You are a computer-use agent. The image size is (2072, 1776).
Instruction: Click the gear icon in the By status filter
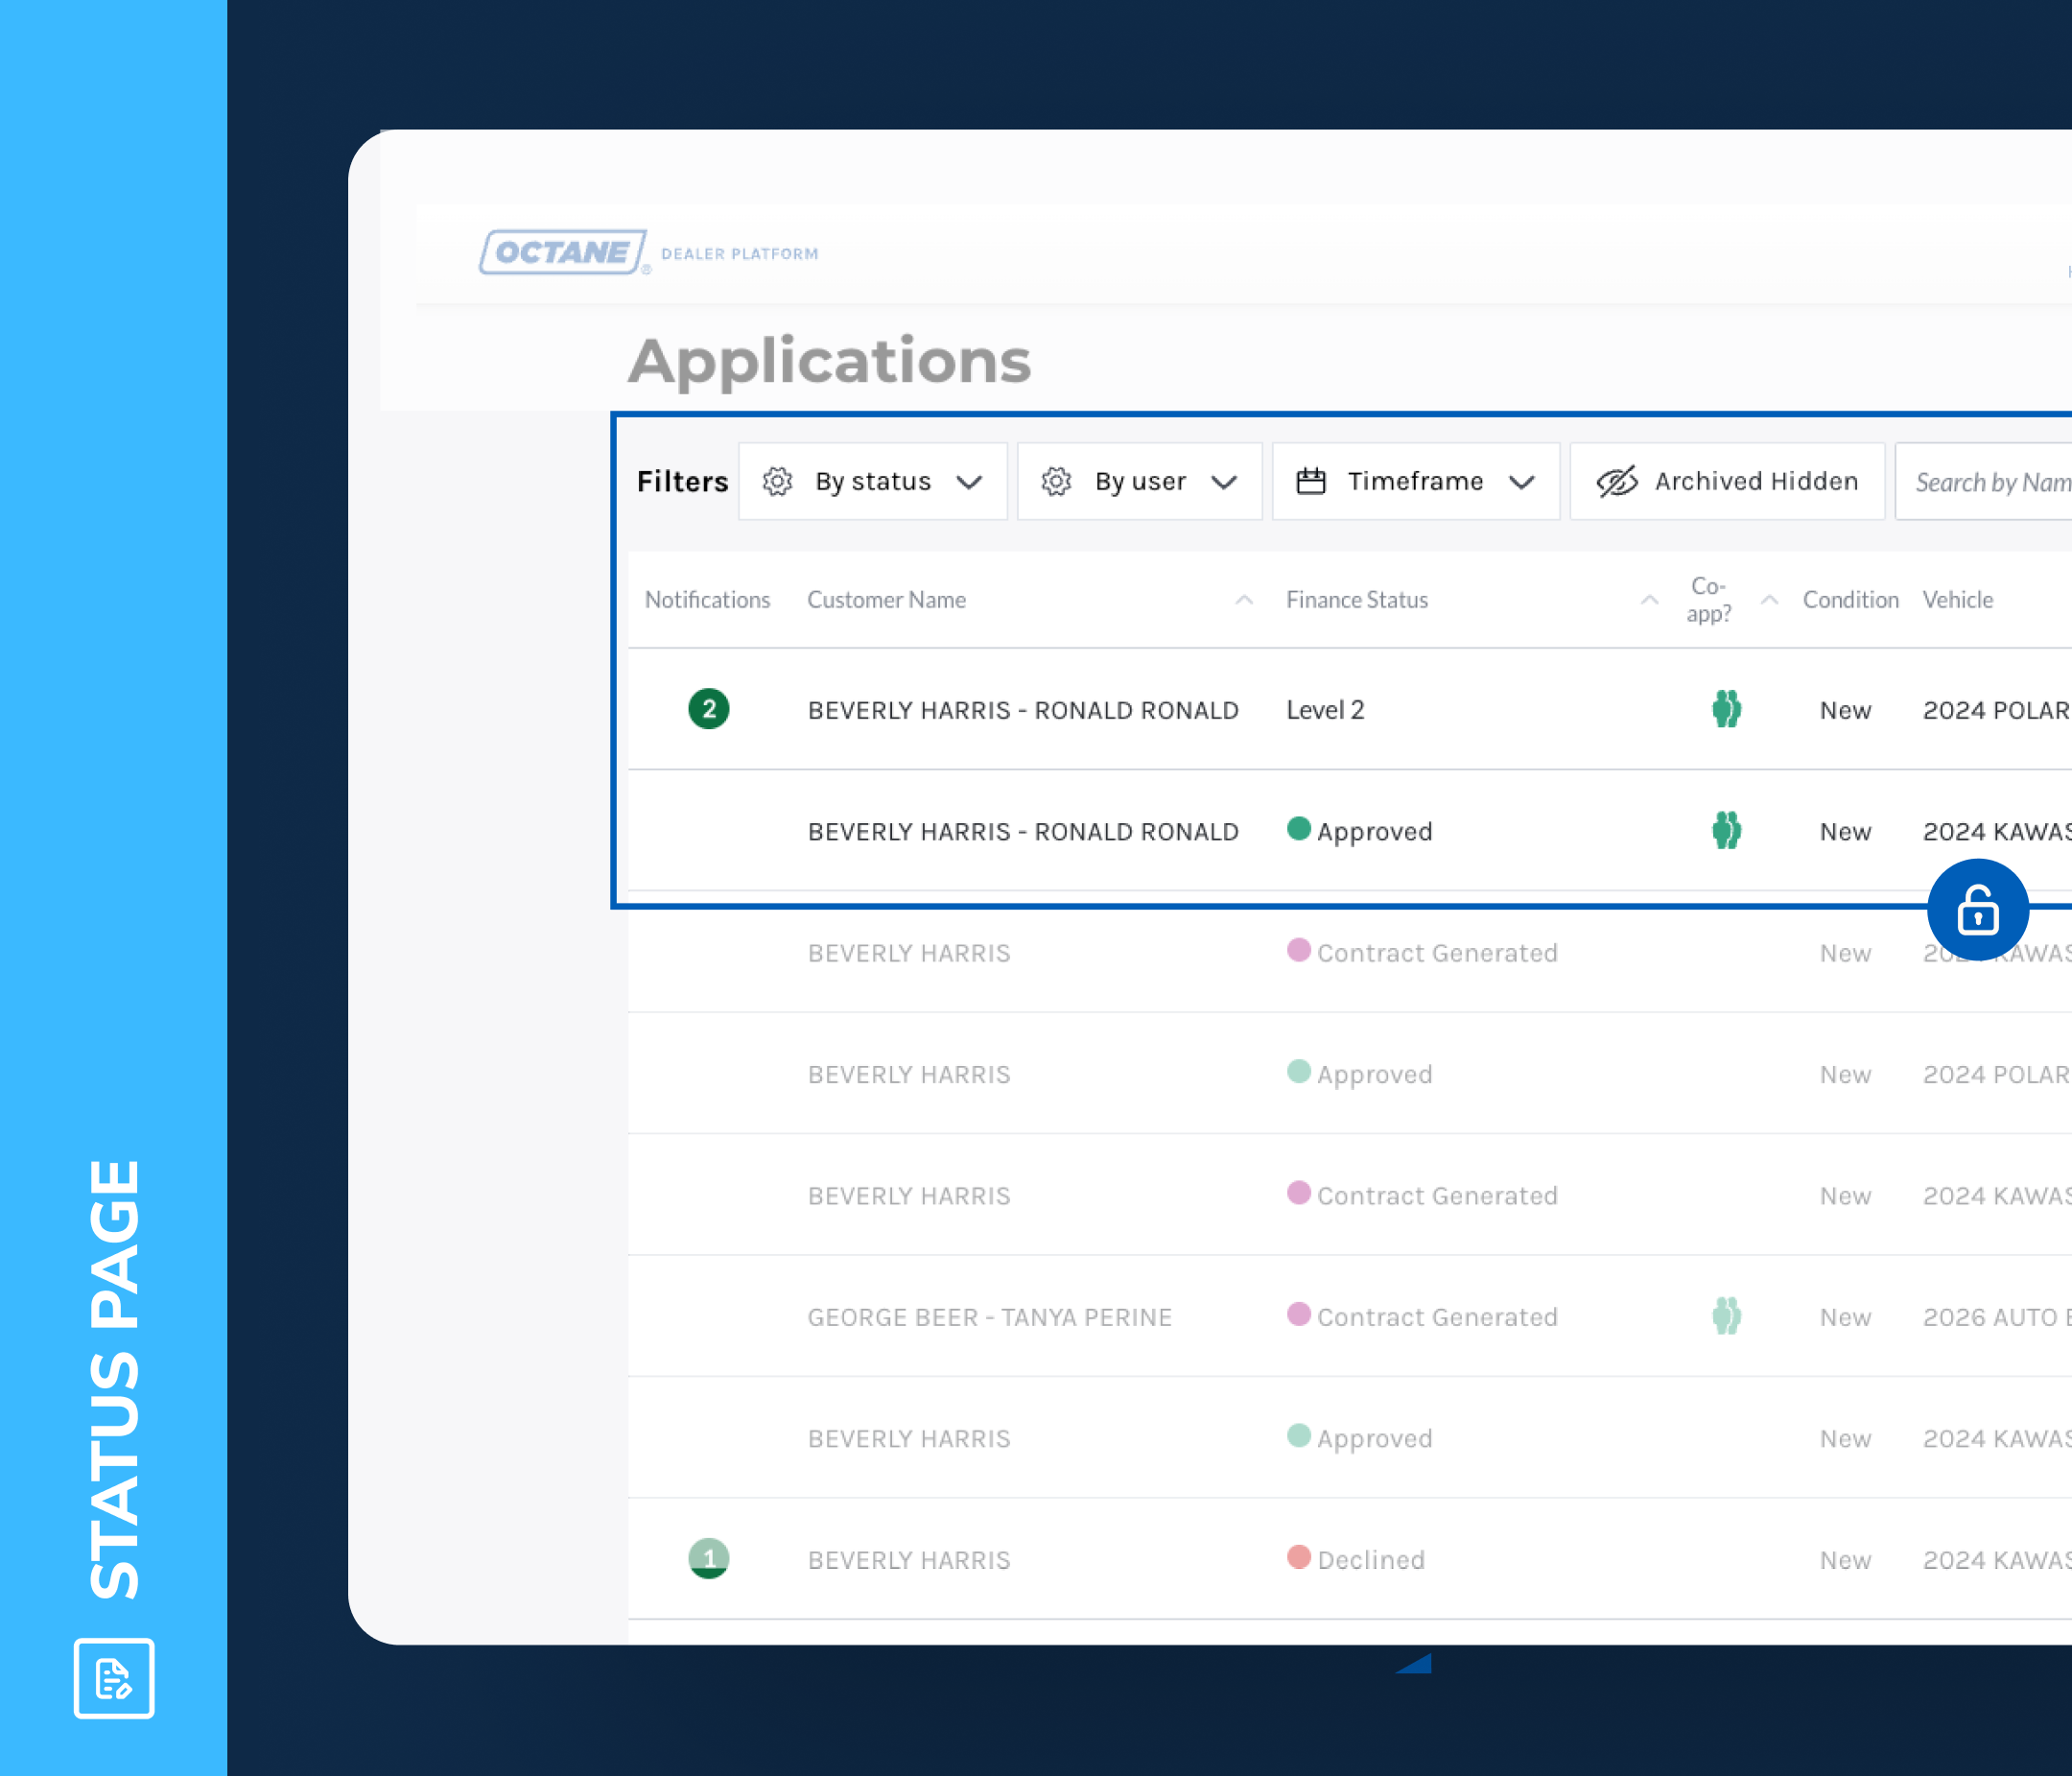[x=777, y=481]
